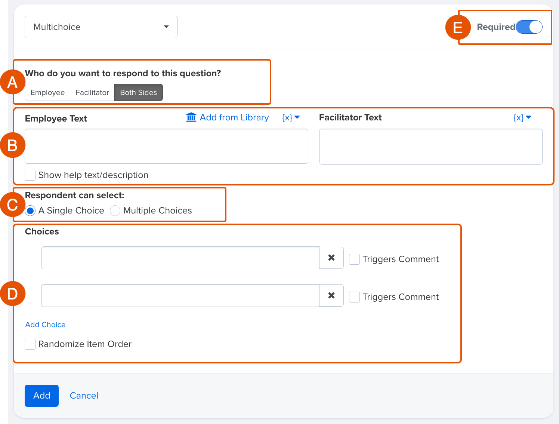Click the library building icon
The width and height of the screenshot is (559, 424).
click(191, 117)
